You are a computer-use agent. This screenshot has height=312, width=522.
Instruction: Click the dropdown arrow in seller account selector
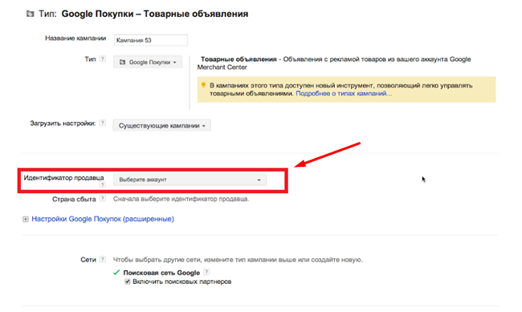[259, 180]
